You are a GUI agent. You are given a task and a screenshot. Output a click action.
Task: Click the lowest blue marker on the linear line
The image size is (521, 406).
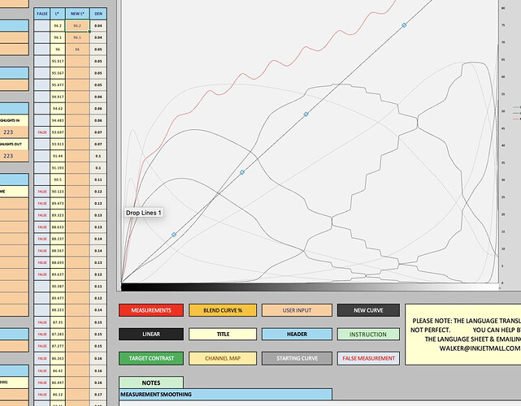click(x=174, y=235)
